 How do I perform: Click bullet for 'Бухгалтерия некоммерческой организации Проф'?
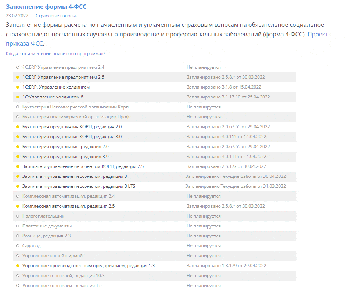coord(18,117)
